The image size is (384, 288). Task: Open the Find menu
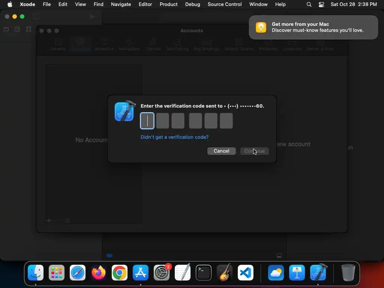point(99,4)
